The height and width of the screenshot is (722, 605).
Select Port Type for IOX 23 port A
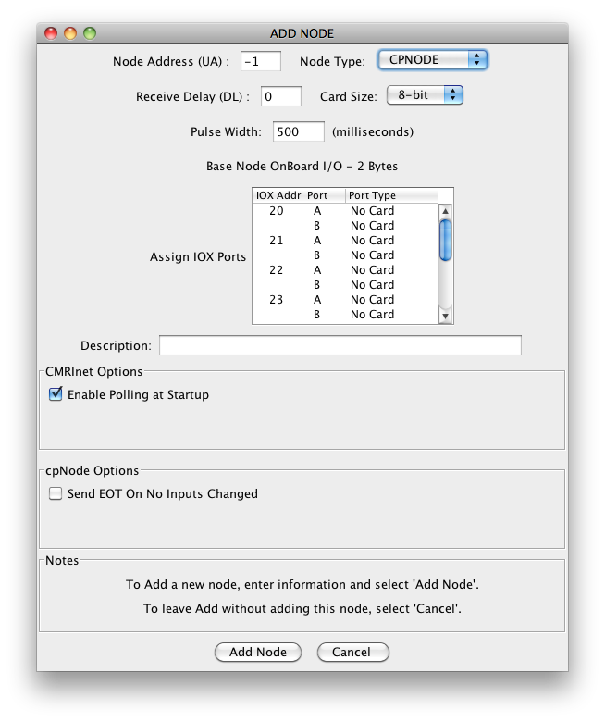(x=391, y=299)
